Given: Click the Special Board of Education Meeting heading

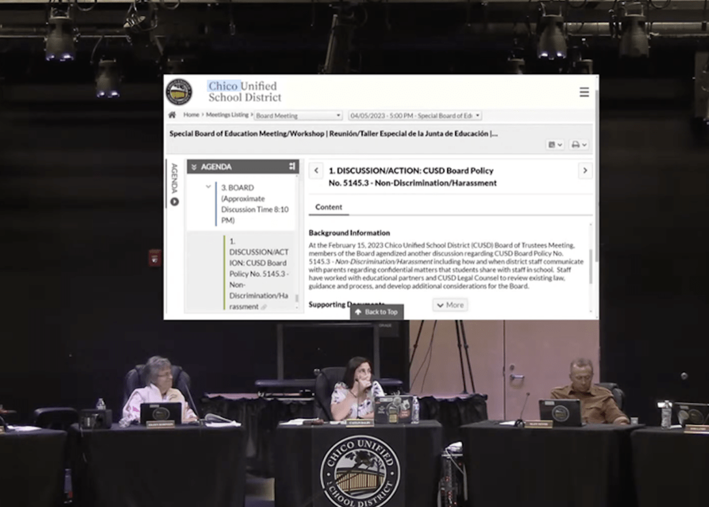Looking at the screenshot, I should [x=333, y=134].
